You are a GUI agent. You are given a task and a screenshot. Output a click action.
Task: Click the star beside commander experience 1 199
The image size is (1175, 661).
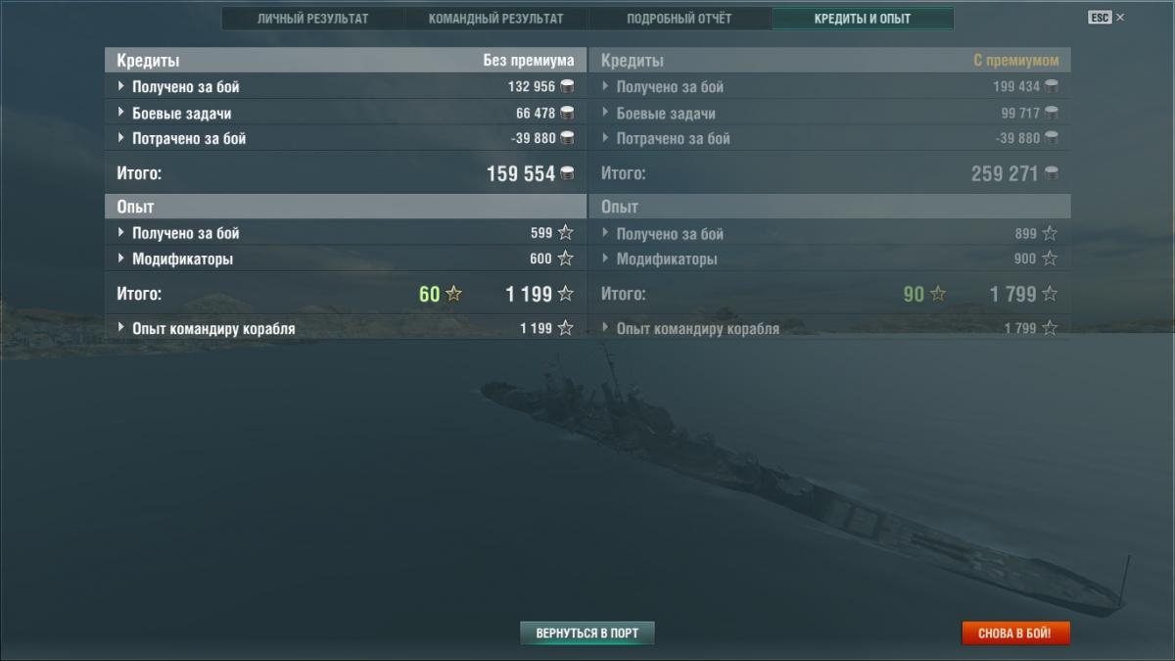[565, 328]
